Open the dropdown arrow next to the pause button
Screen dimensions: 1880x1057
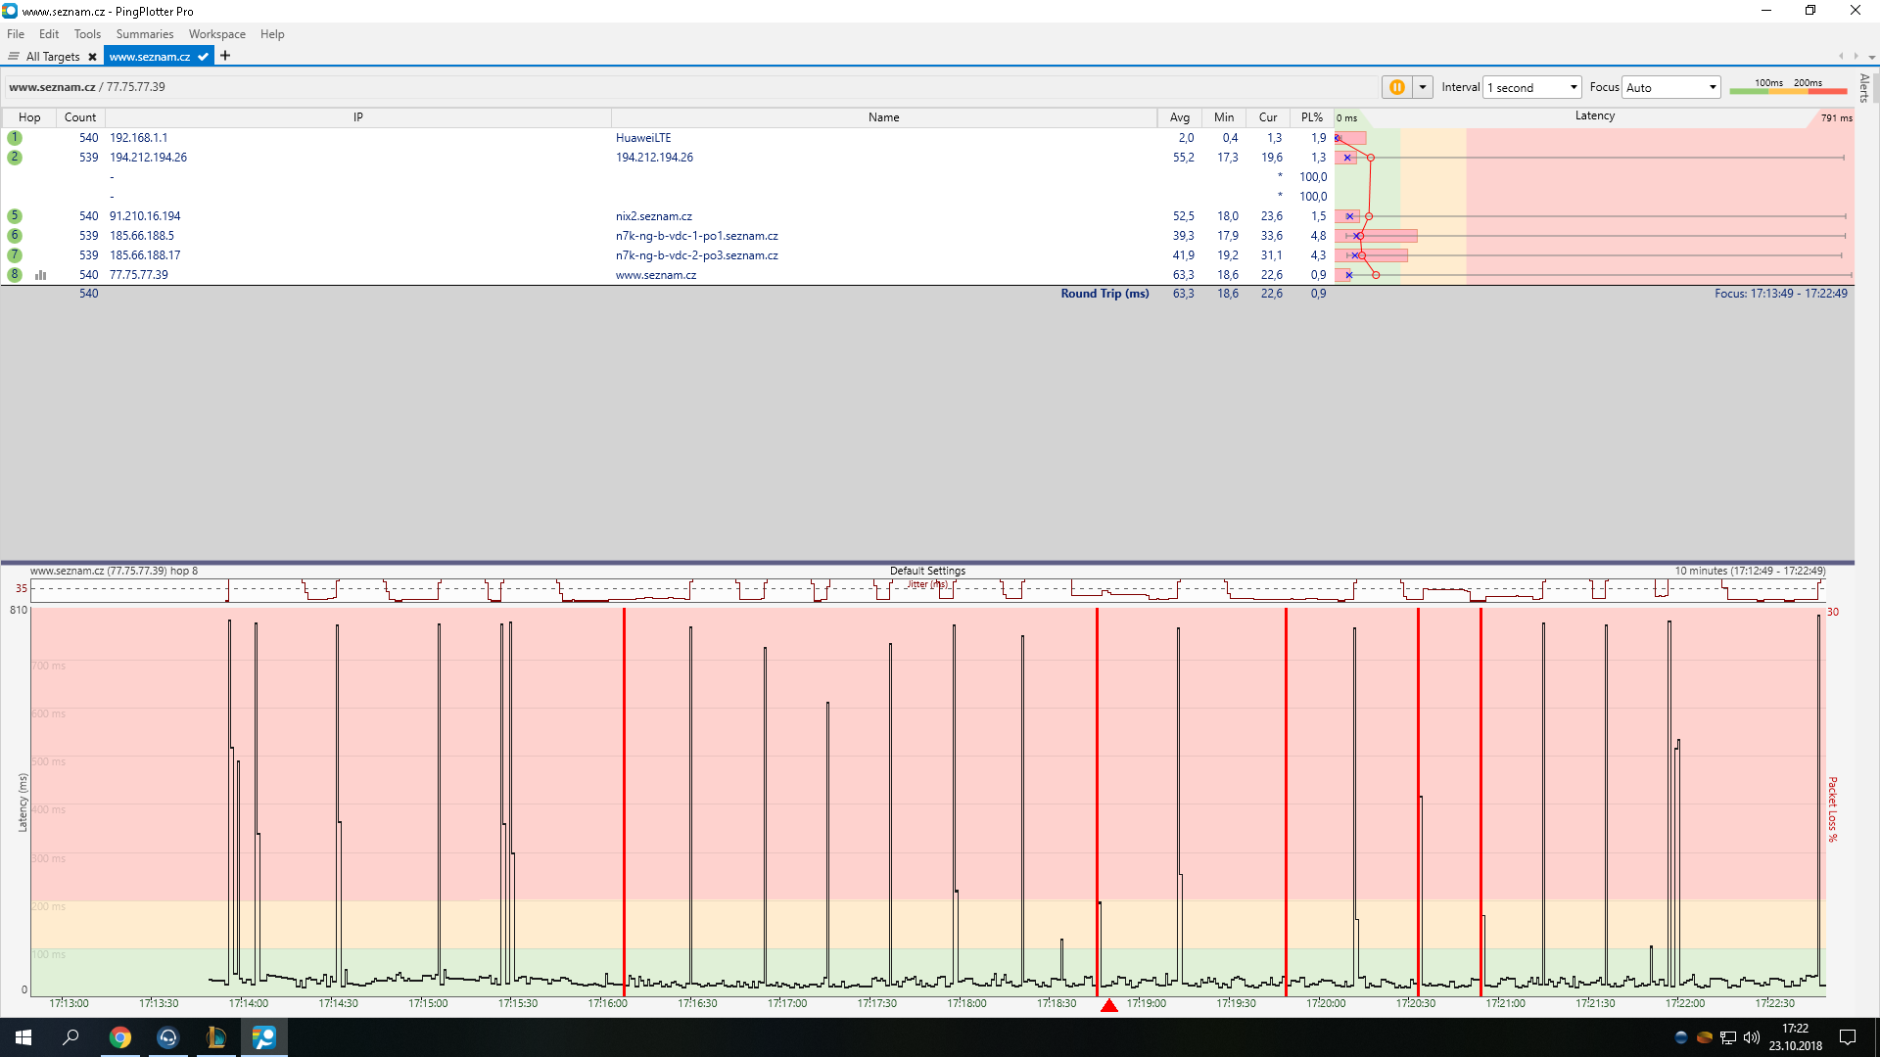1423,87
